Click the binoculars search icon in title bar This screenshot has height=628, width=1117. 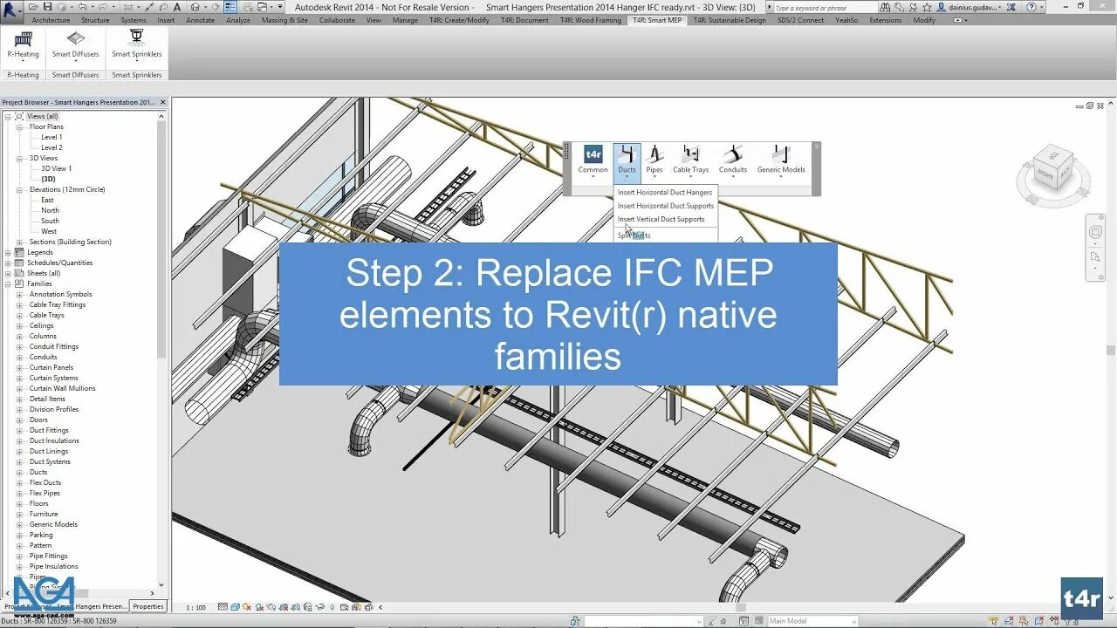885,7
